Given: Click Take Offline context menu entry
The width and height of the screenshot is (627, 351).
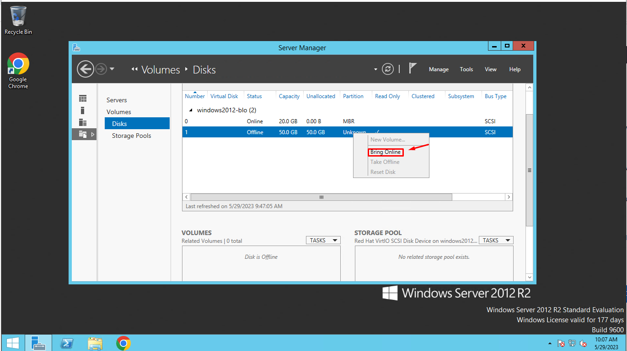Looking at the screenshot, I should [385, 162].
